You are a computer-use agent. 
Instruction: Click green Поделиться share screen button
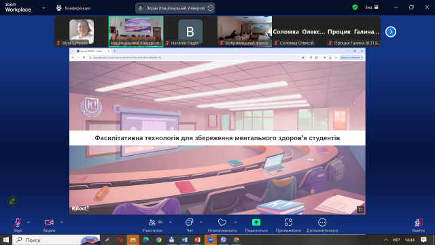256,225
